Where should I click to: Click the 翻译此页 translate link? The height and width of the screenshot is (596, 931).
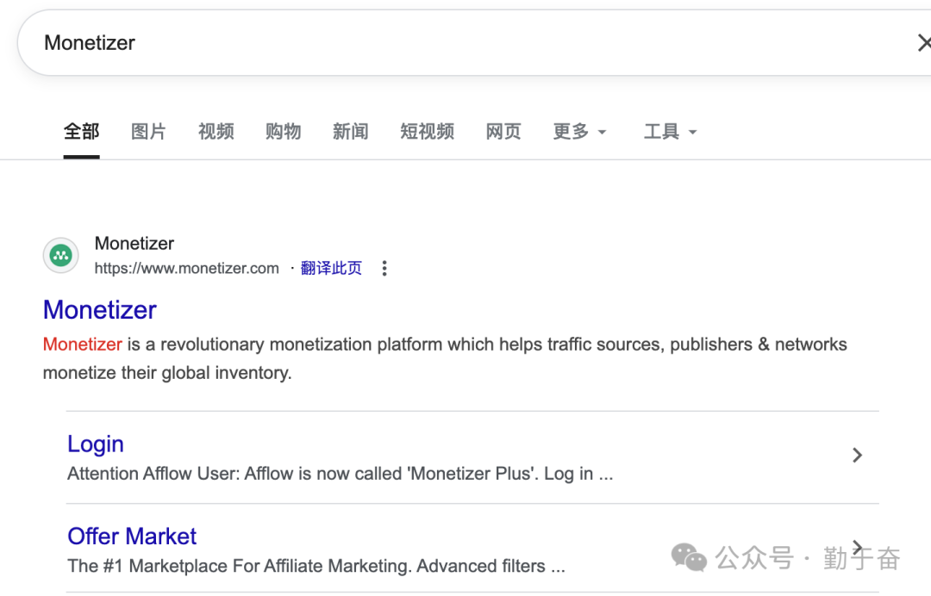pyautogui.click(x=331, y=268)
